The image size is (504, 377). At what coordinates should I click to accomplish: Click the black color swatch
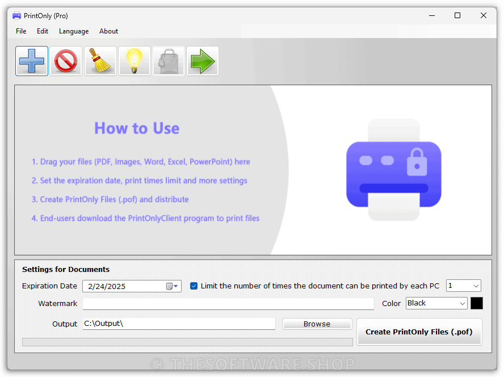(x=477, y=303)
